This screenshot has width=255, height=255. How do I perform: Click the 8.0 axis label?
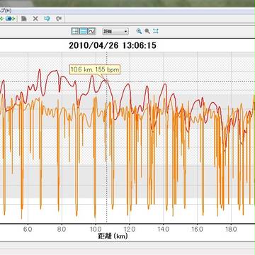(x=62, y=229)
